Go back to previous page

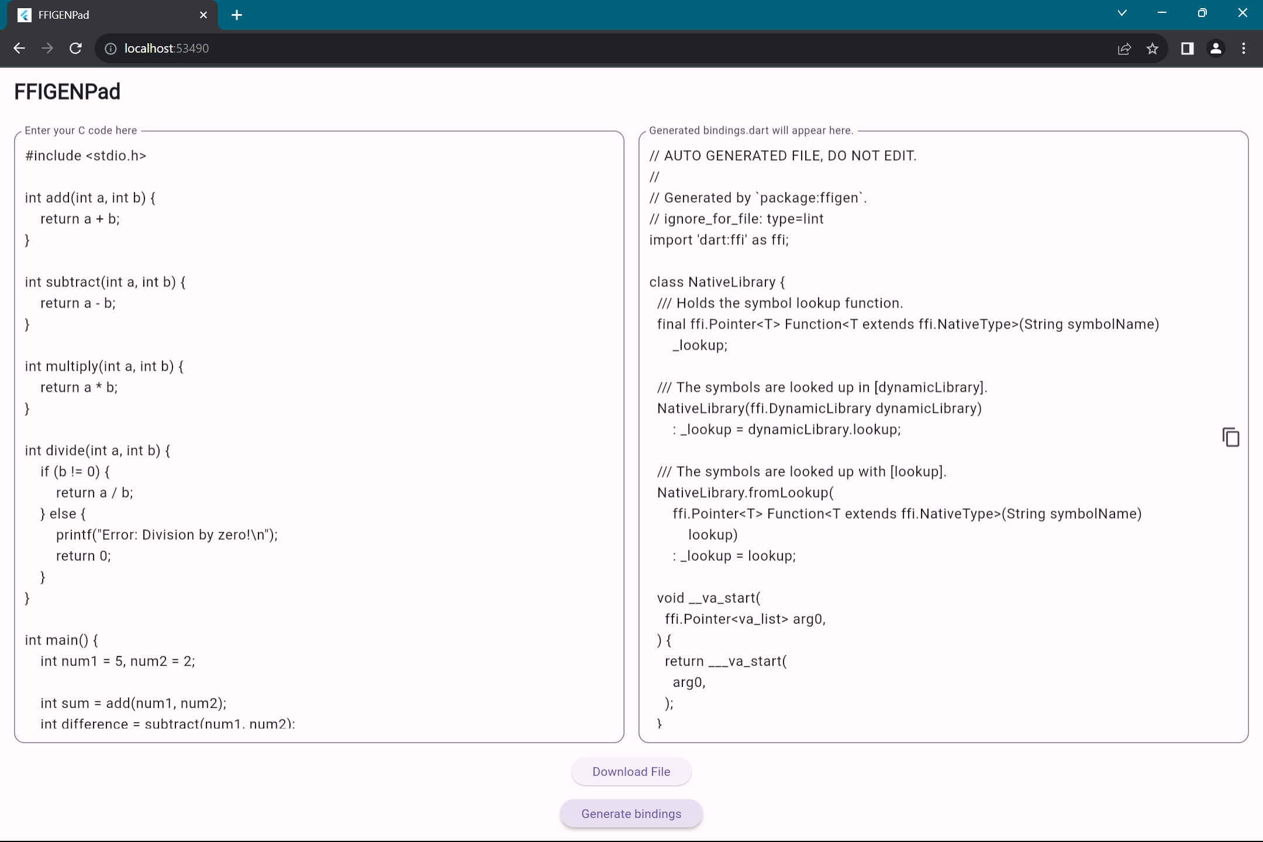pyautogui.click(x=19, y=49)
